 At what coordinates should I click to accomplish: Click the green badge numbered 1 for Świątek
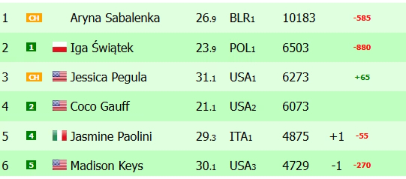pos(31,48)
